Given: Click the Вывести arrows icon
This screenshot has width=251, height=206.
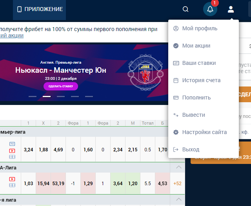Looking at the screenshot, I should point(176,115).
